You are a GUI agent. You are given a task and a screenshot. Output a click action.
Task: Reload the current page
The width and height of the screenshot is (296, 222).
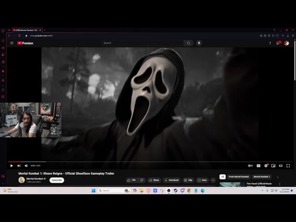19,36
